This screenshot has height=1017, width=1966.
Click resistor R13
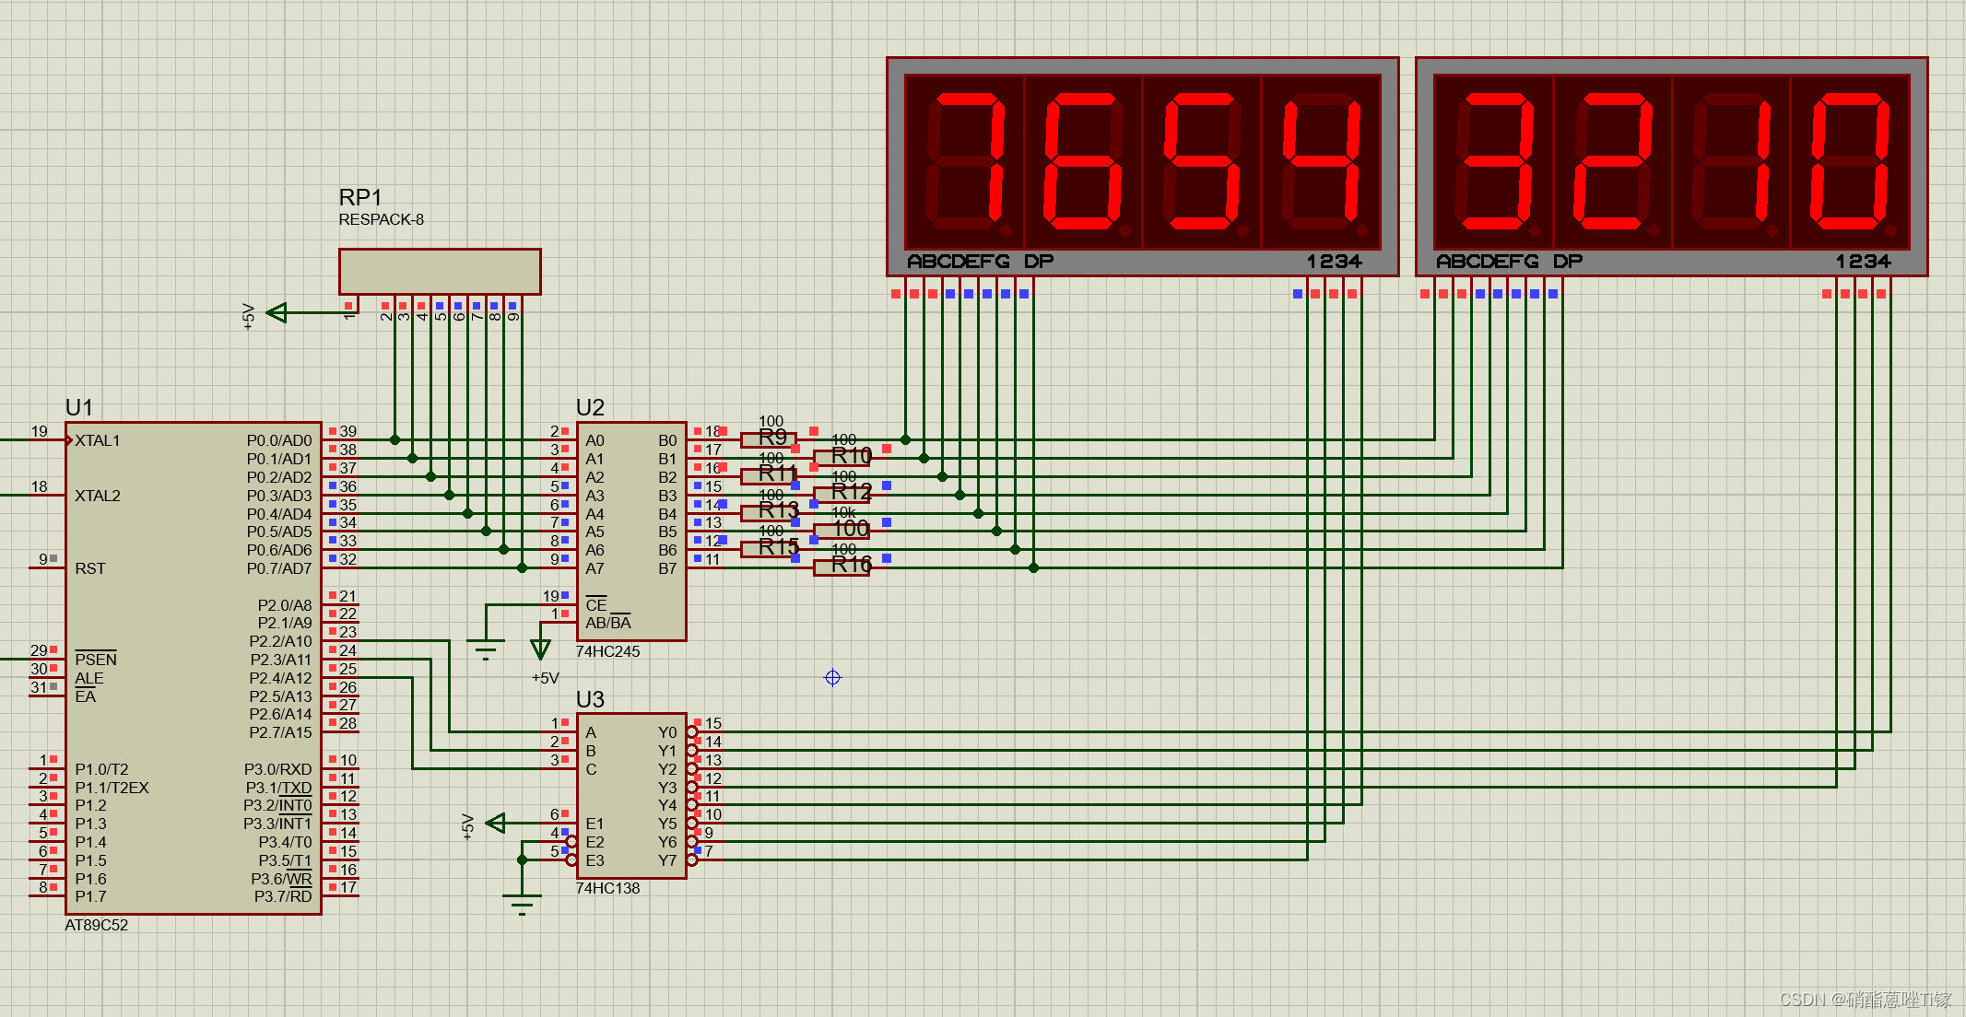[x=769, y=511]
